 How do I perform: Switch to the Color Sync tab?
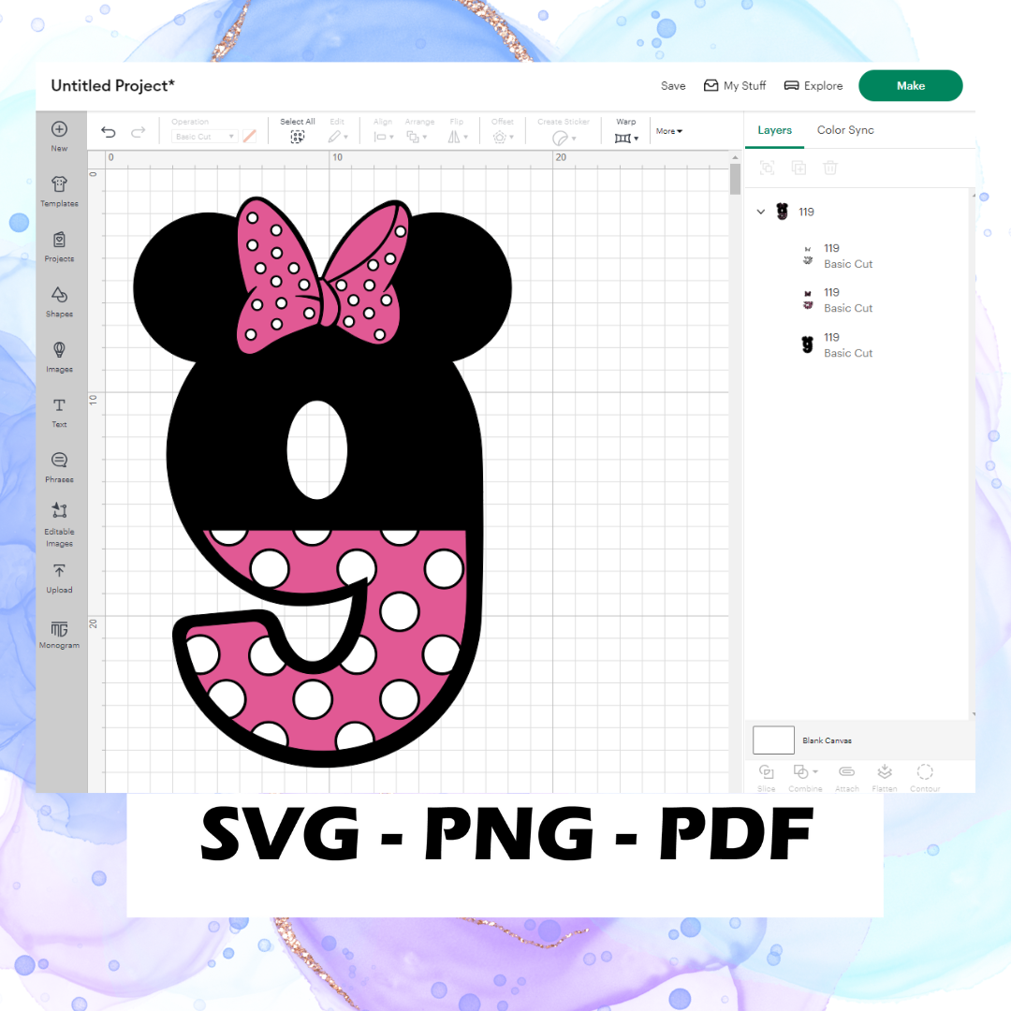pos(845,130)
